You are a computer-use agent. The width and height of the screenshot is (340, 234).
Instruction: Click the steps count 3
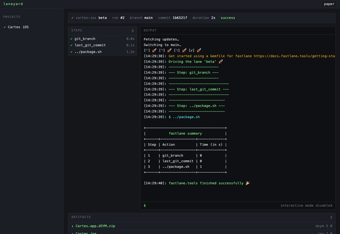(133, 31)
